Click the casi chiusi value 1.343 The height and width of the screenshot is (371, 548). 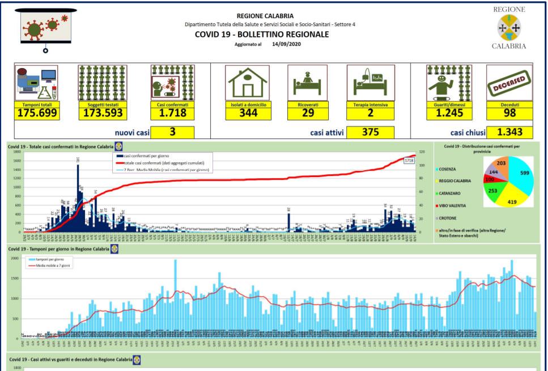click(x=509, y=133)
